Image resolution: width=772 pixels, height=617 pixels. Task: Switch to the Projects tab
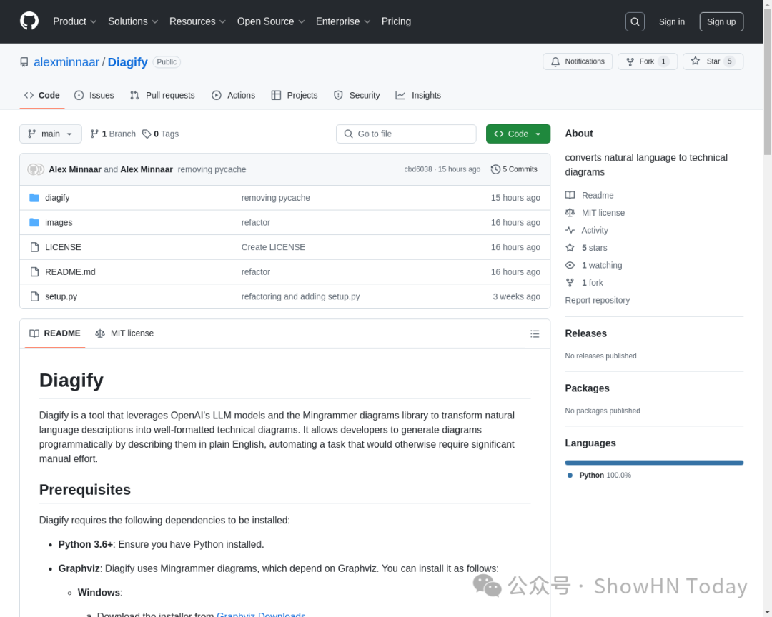click(x=295, y=96)
